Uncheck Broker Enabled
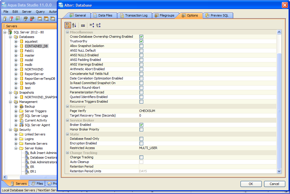This screenshot has height=194, width=290. (x=141, y=125)
